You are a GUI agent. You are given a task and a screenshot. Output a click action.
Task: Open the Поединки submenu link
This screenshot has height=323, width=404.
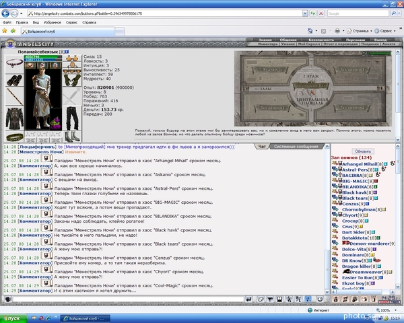click(x=370, y=44)
